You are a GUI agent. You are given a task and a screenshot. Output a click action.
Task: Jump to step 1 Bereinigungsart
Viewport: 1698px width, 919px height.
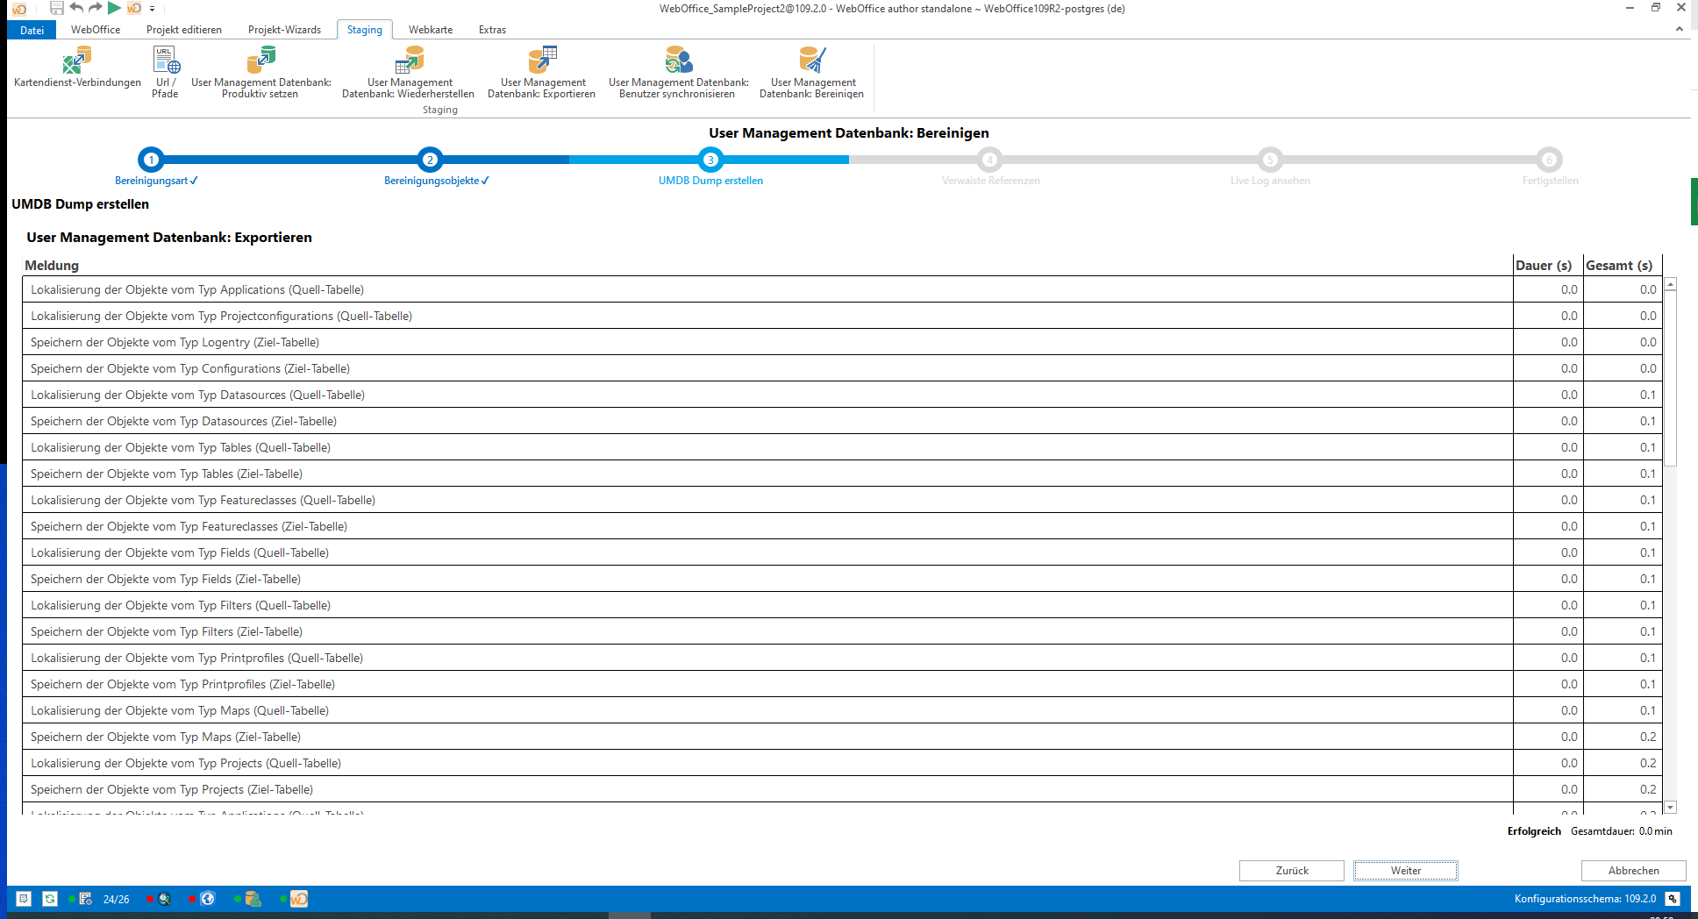[151, 160]
